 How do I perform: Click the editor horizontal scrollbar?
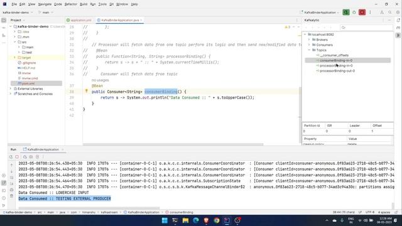tap(173, 144)
